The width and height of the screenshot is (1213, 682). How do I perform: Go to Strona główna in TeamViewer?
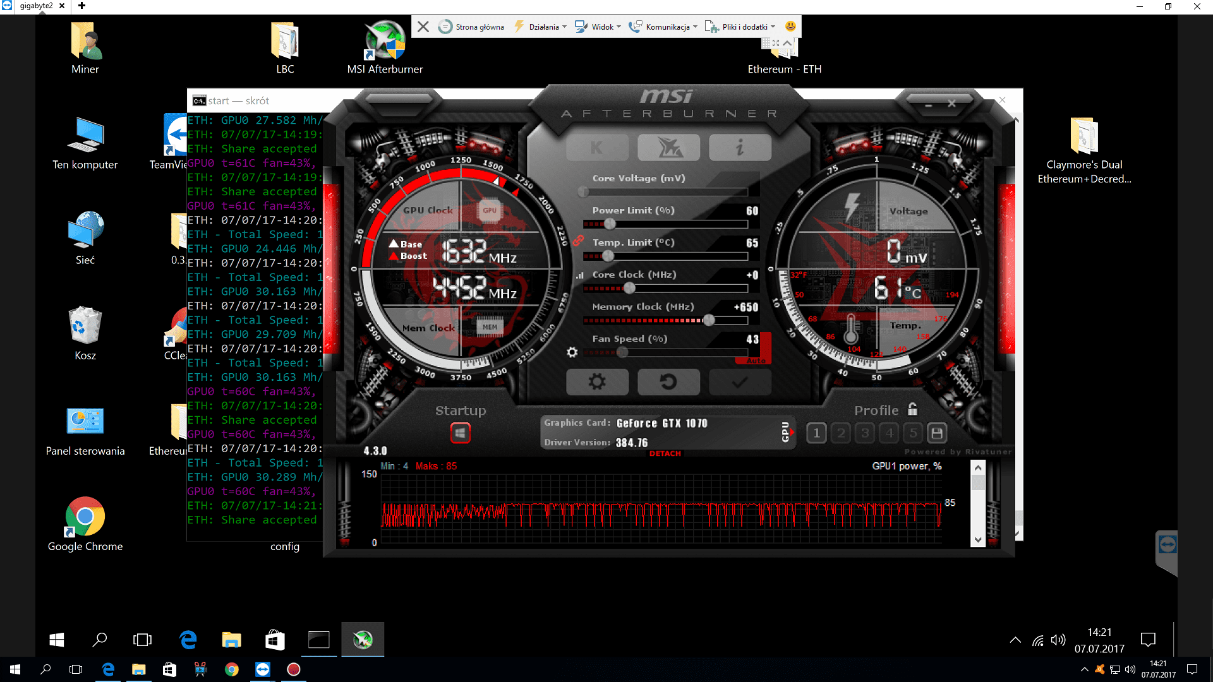click(x=471, y=27)
